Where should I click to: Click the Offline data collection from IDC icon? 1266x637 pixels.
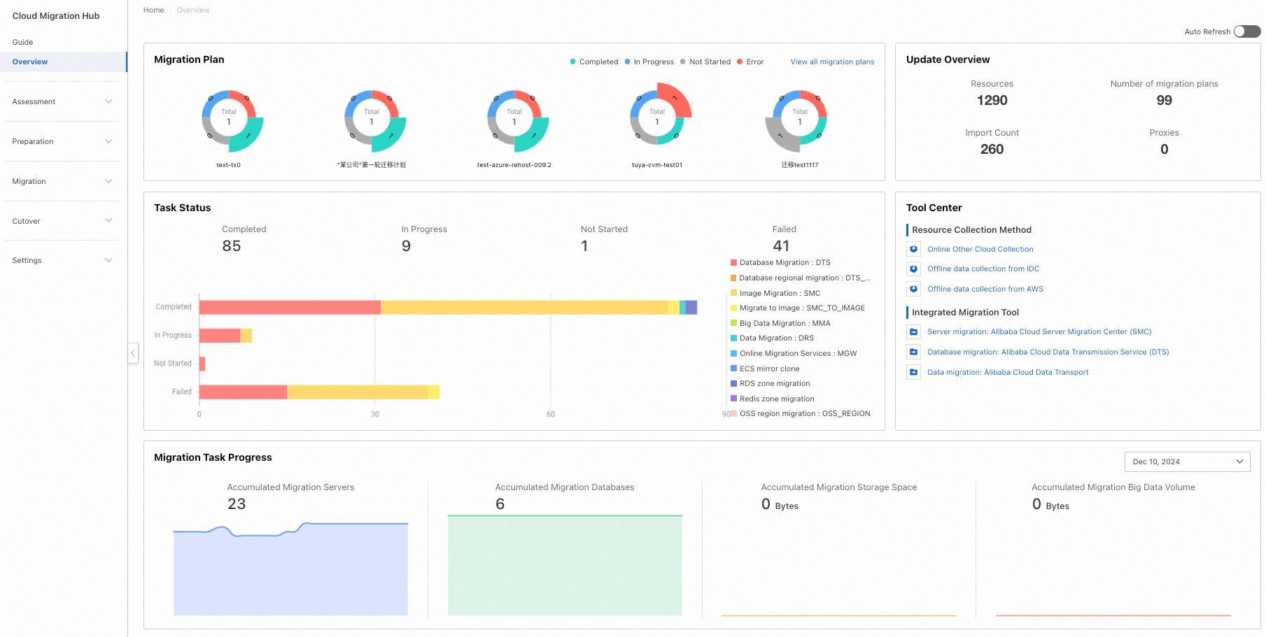[x=913, y=269]
